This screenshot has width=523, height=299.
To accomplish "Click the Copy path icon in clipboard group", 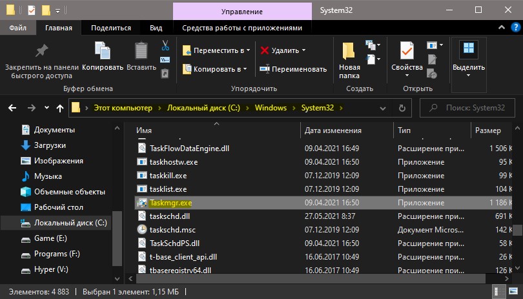I will tap(165, 59).
